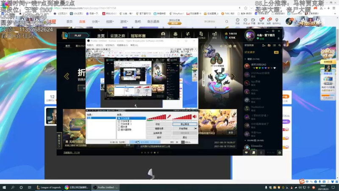
Task: Open 鱼吧 on Douyu navigation
Action: coord(138,22)
